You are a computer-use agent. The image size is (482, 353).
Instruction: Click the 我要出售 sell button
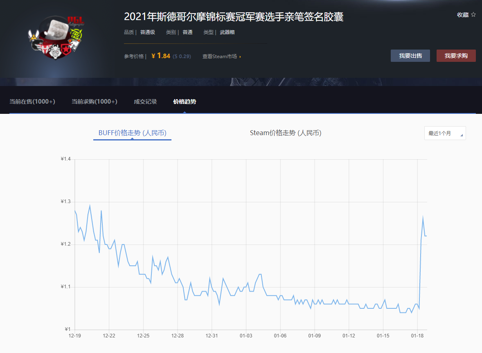point(410,56)
